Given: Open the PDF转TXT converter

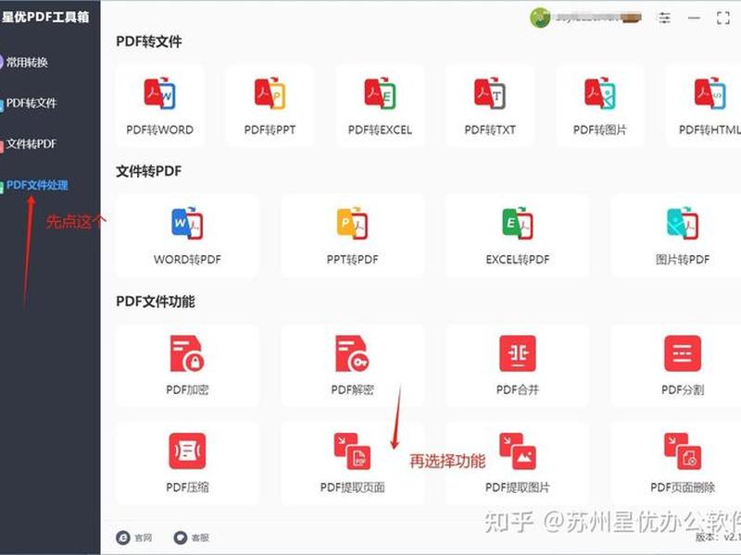Looking at the screenshot, I should pyautogui.click(x=490, y=106).
